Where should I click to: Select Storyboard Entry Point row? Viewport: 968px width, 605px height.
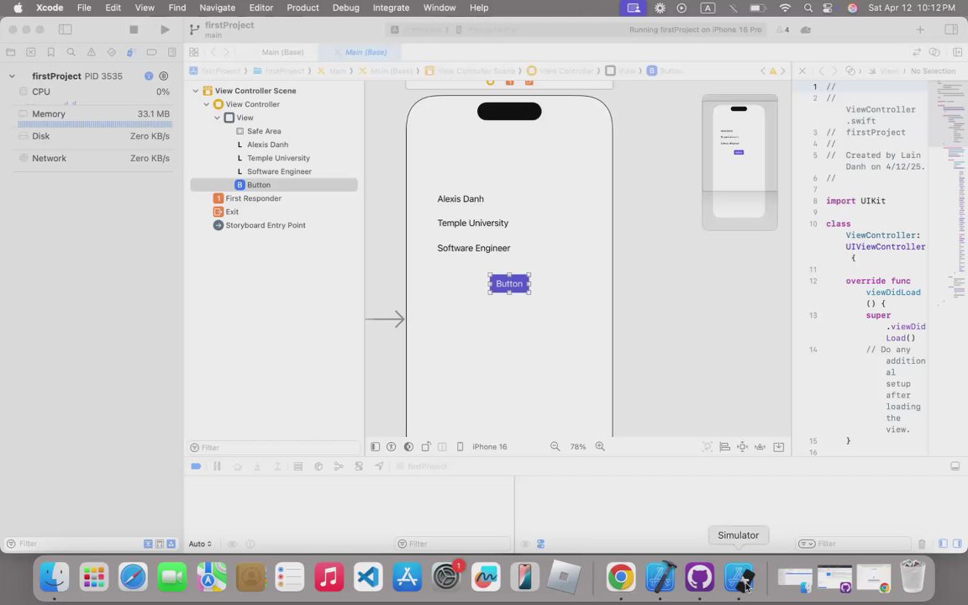tap(273, 225)
